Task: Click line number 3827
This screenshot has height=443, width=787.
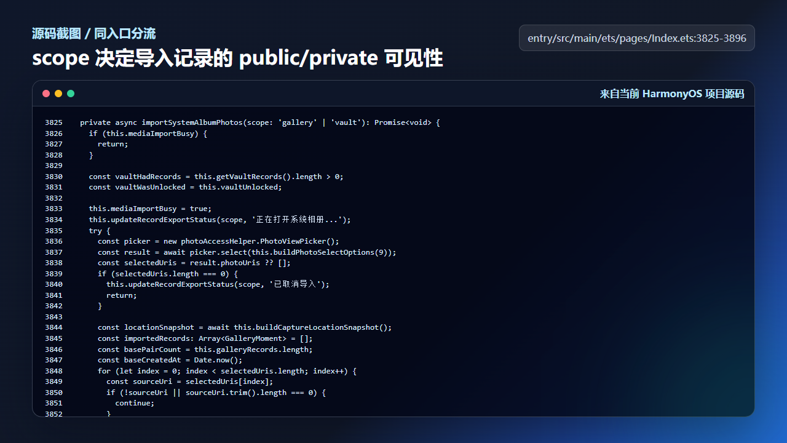Action: coord(53,144)
